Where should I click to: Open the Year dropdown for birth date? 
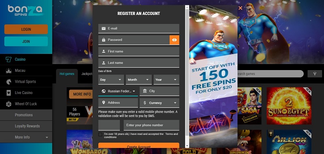166,79
